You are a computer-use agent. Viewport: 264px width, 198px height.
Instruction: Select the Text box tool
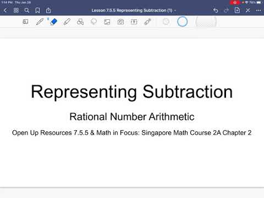134,22
